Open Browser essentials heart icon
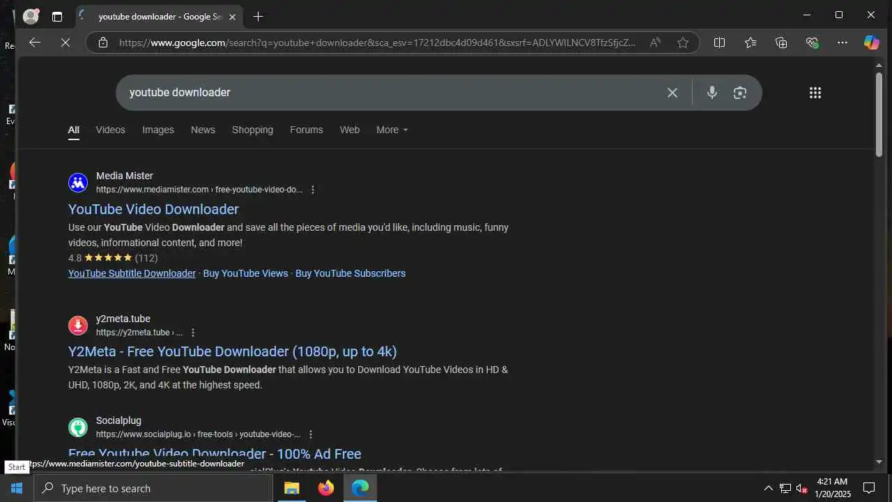 click(812, 43)
